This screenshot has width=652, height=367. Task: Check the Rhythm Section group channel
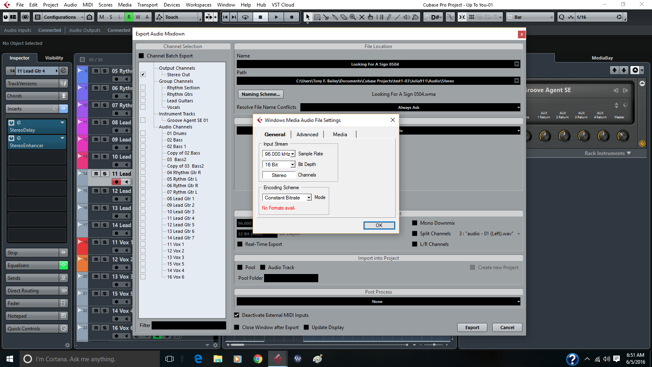pos(143,88)
